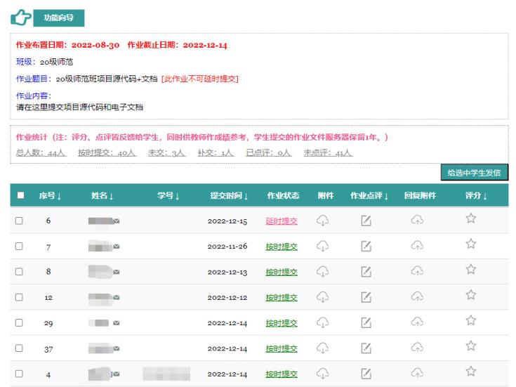Click the 给选中学生发信 button
This screenshot has width=516, height=387.
474,173
